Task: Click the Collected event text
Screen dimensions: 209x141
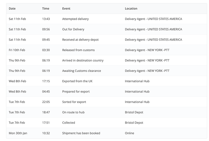Action: tap(68, 123)
